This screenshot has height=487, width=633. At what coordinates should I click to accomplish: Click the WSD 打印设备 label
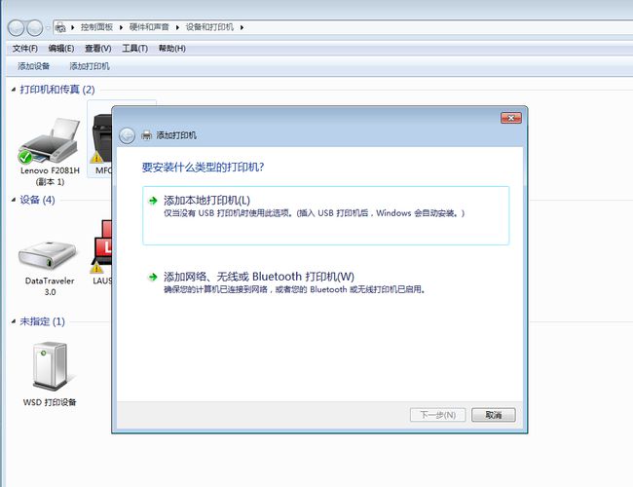[50, 402]
